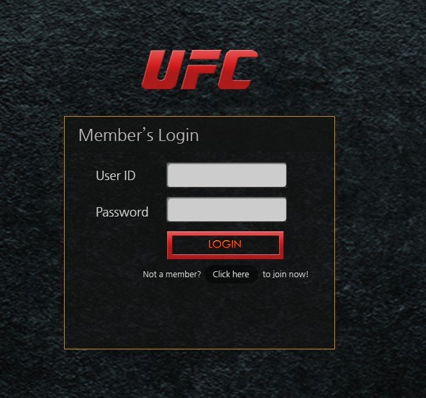This screenshot has height=398, width=426.
Task: Follow the membership sign-up "Click here" link
Action: tap(231, 275)
